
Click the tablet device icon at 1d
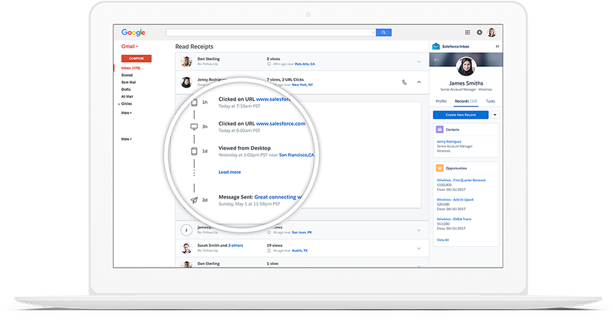click(x=194, y=151)
